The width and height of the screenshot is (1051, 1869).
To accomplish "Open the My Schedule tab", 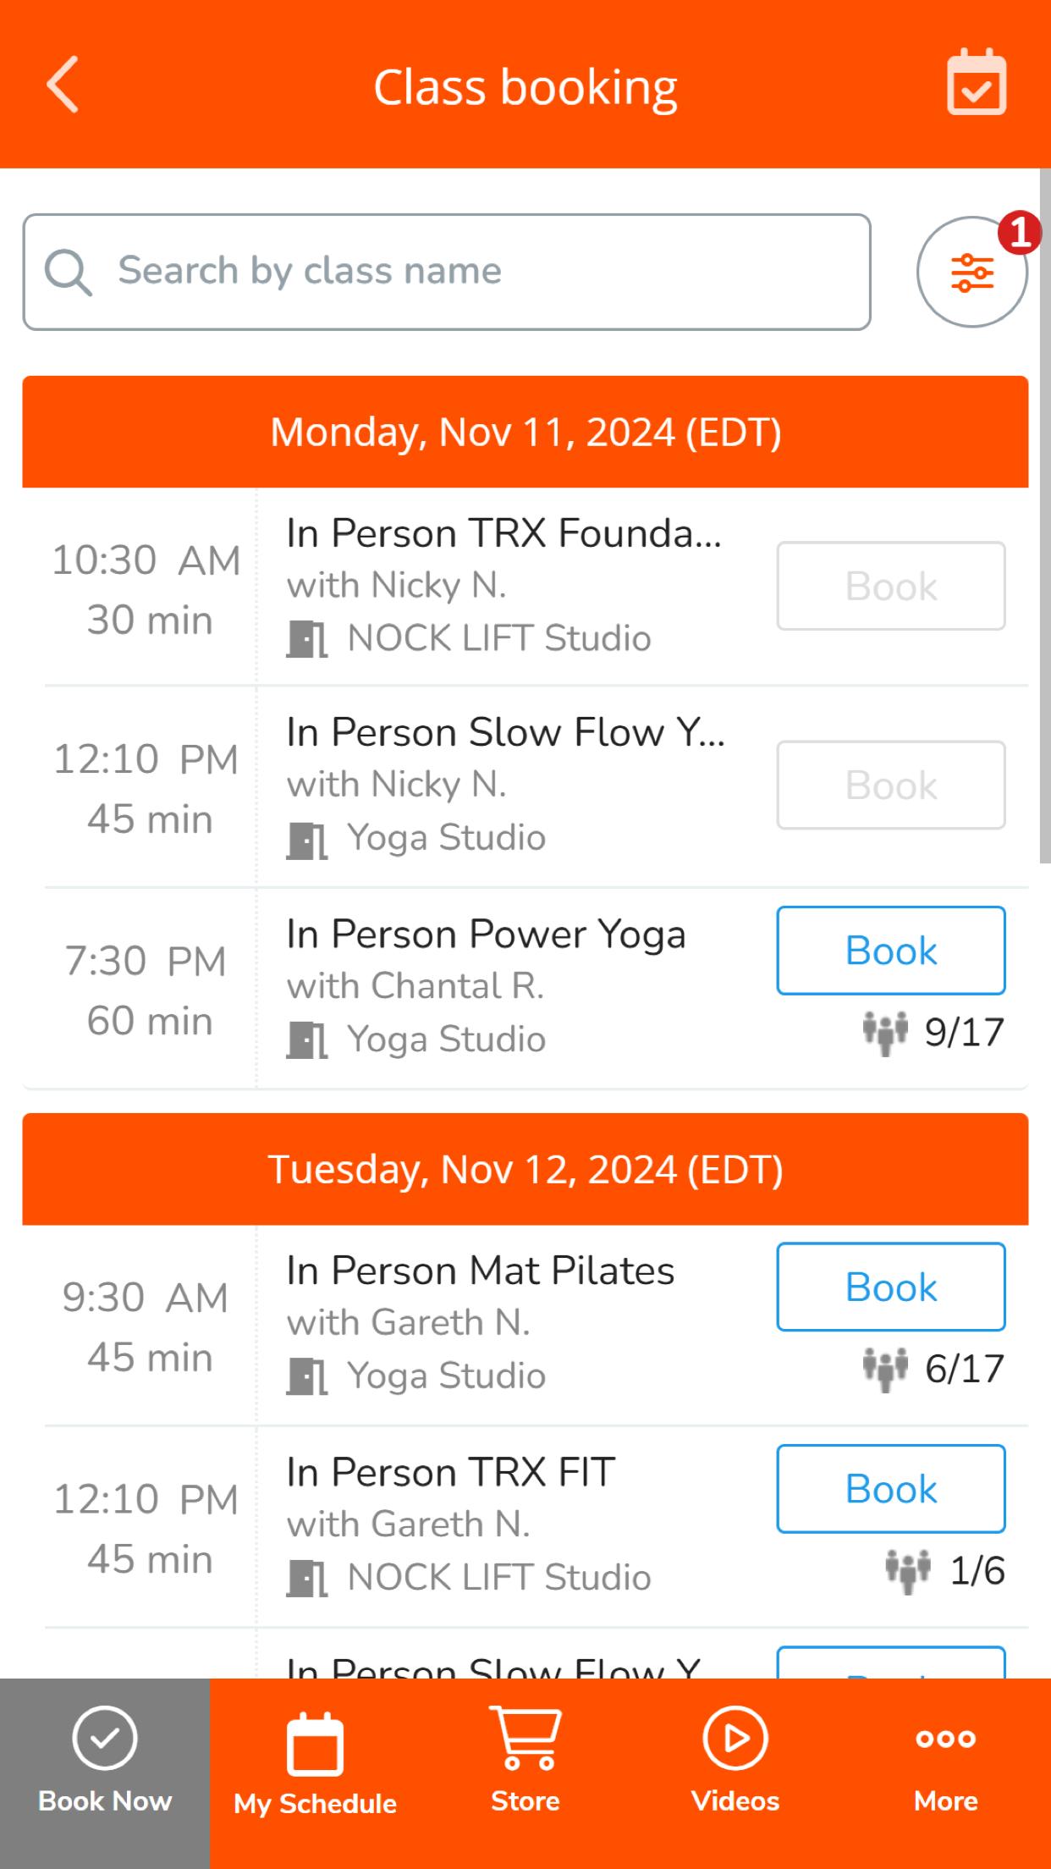I will coord(315,1773).
